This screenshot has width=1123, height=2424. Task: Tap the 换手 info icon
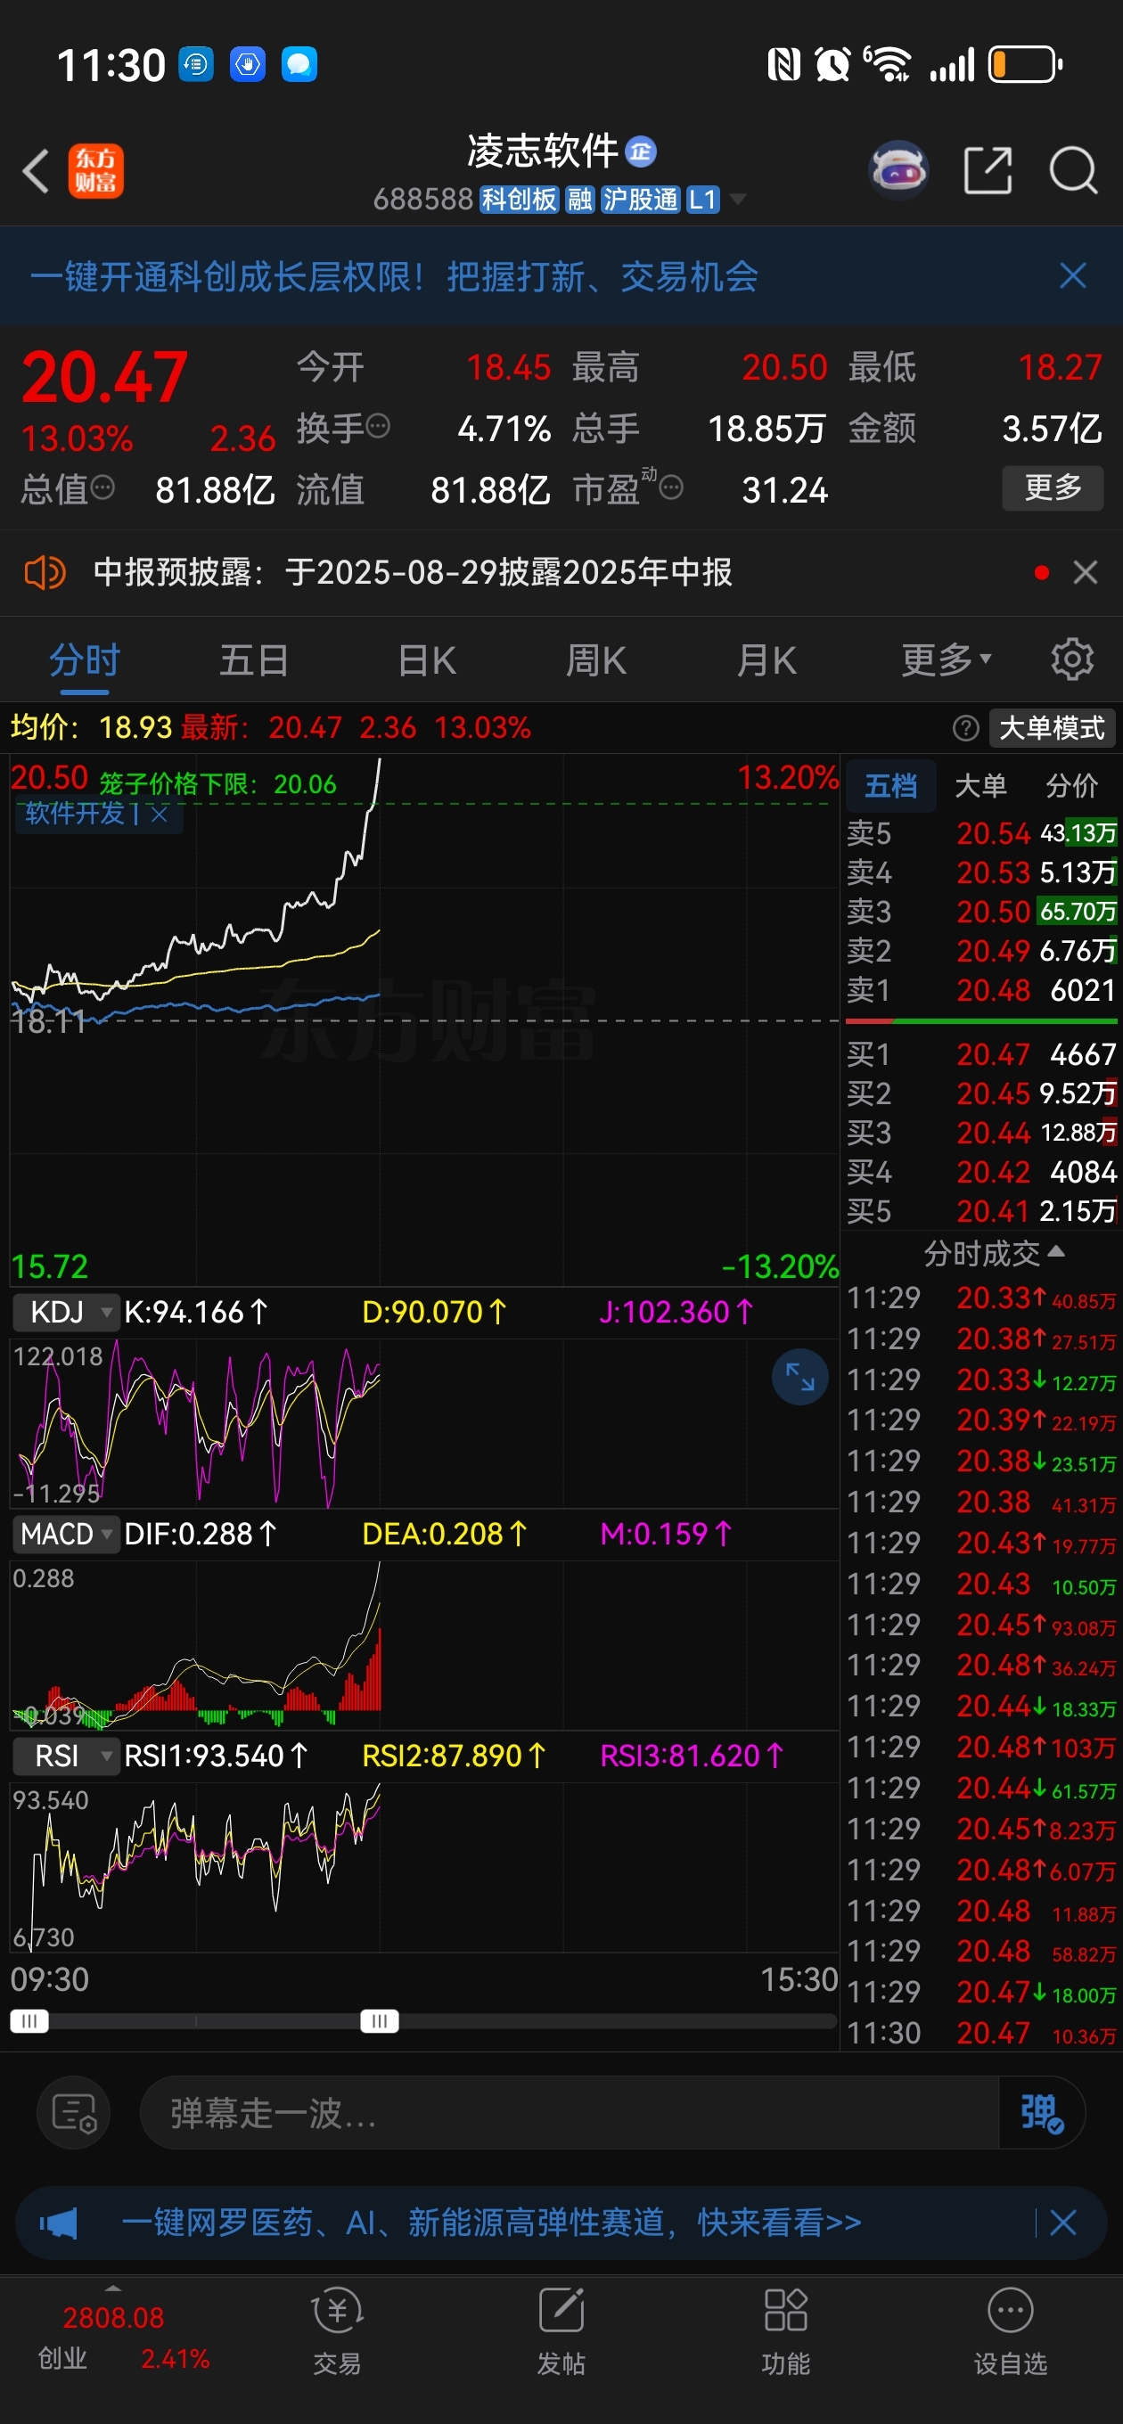(x=379, y=426)
